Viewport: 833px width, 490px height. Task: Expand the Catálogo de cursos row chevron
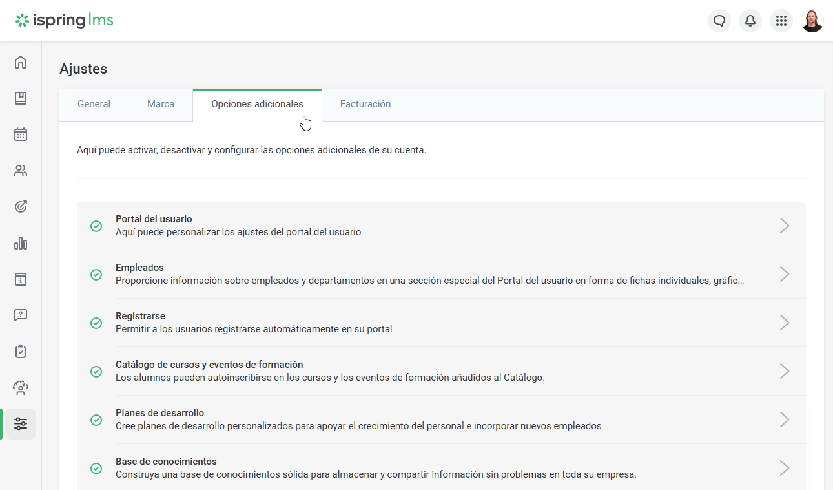pyautogui.click(x=785, y=371)
